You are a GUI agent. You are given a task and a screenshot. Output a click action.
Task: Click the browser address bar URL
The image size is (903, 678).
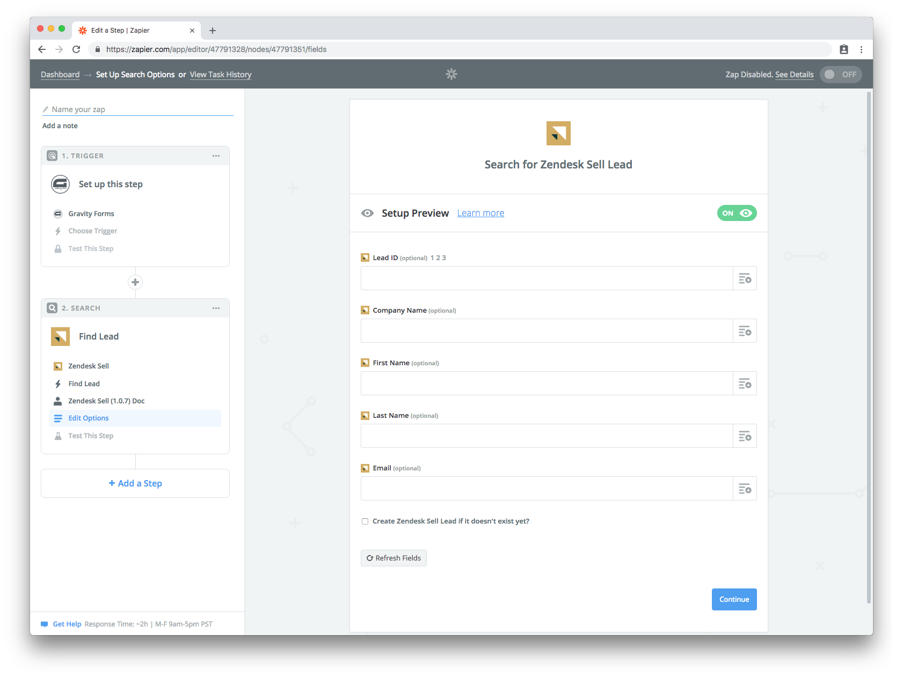click(216, 49)
